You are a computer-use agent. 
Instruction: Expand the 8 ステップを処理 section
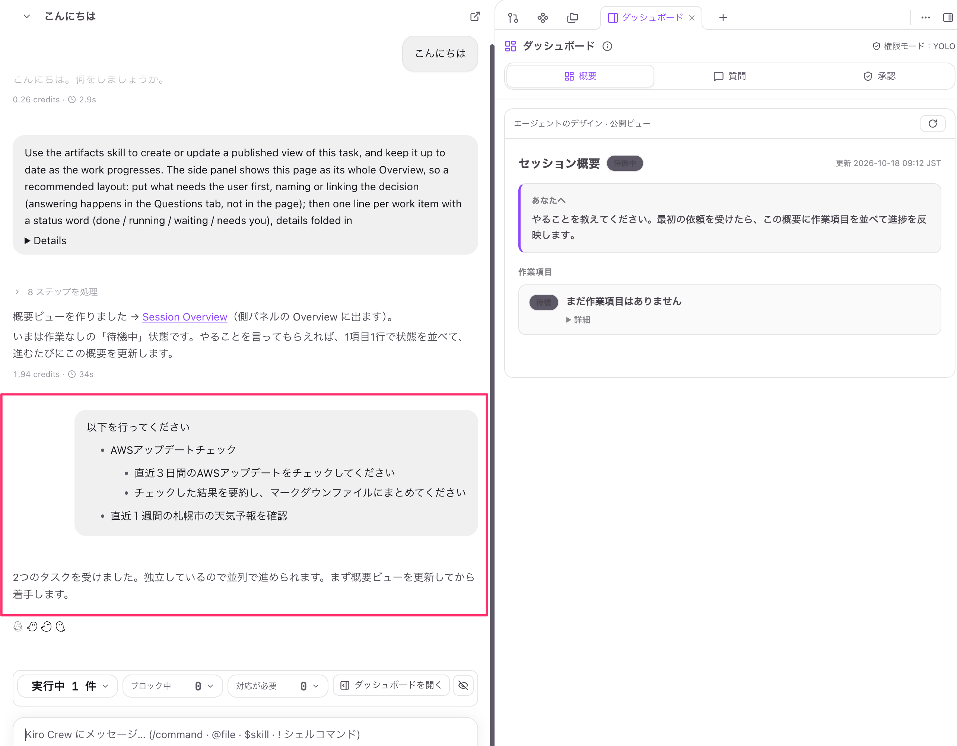click(x=56, y=292)
